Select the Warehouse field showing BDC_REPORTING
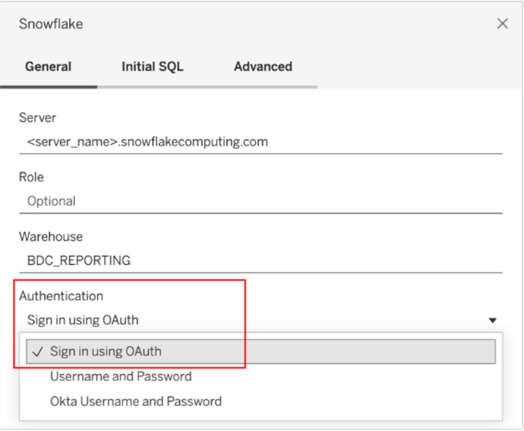The height and width of the screenshot is (431, 524). point(222,260)
